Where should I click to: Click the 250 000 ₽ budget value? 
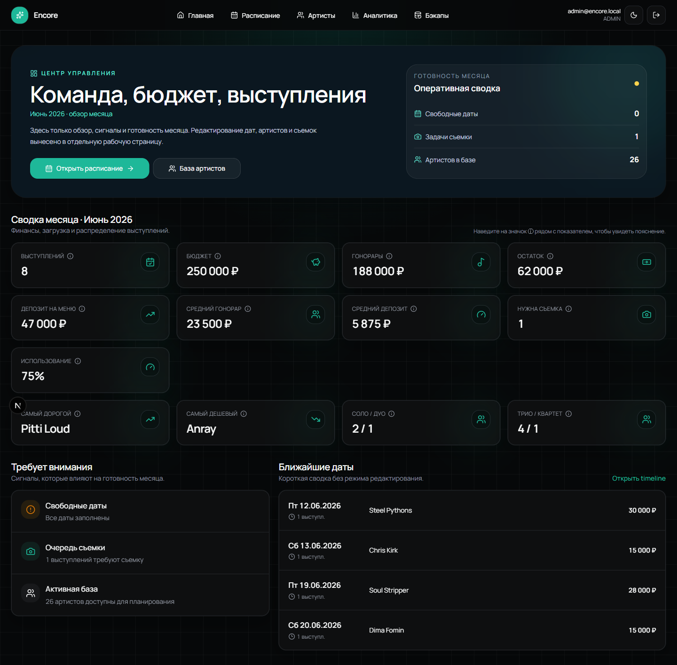213,271
